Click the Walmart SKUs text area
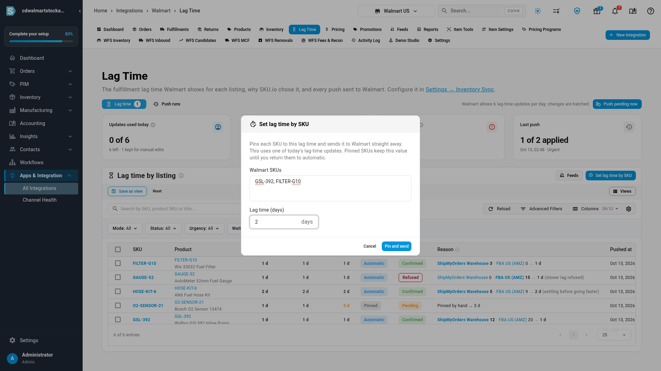The width and height of the screenshot is (661, 371). 330,188
